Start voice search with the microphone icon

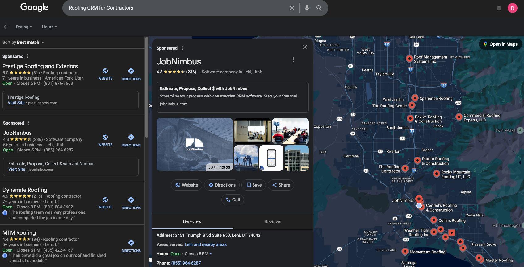[x=307, y=8]
